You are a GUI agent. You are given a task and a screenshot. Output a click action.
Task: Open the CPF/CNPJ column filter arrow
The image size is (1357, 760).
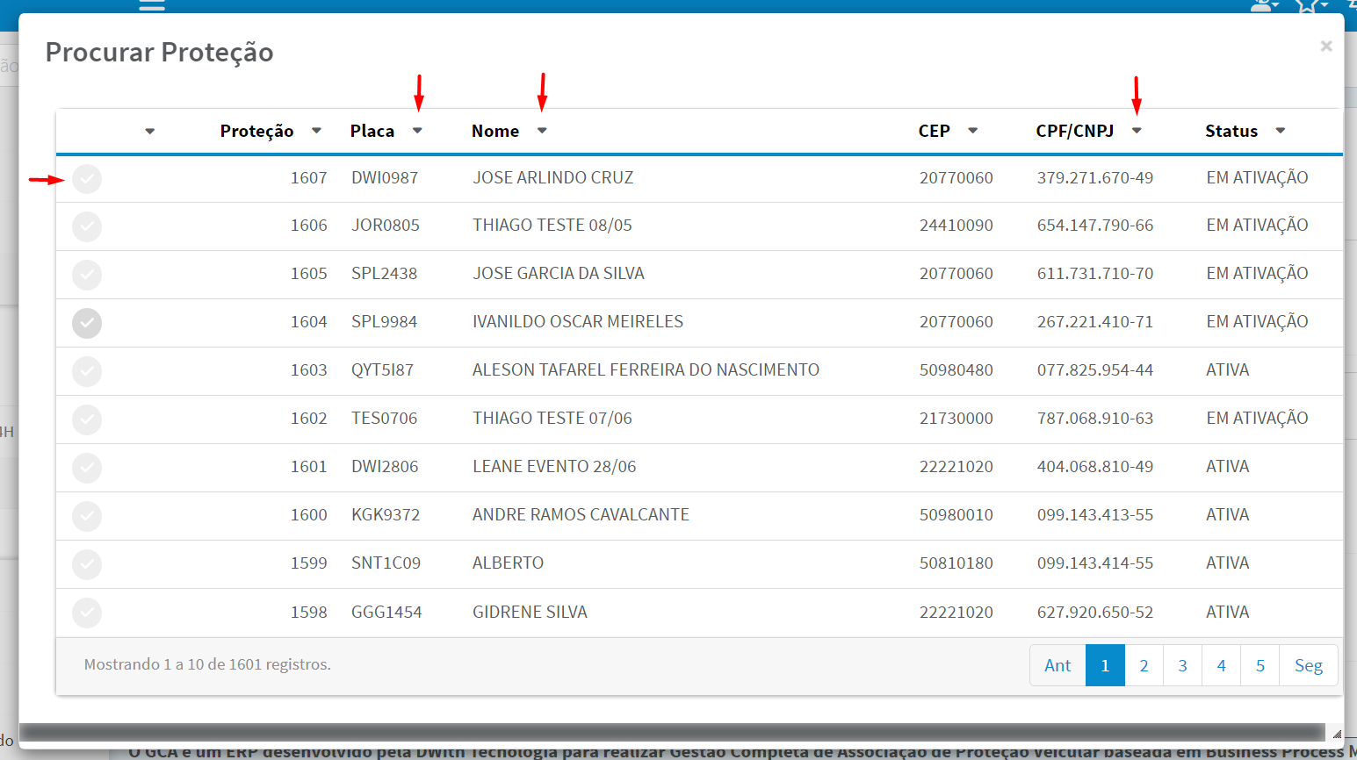[x=1137, y=131]
